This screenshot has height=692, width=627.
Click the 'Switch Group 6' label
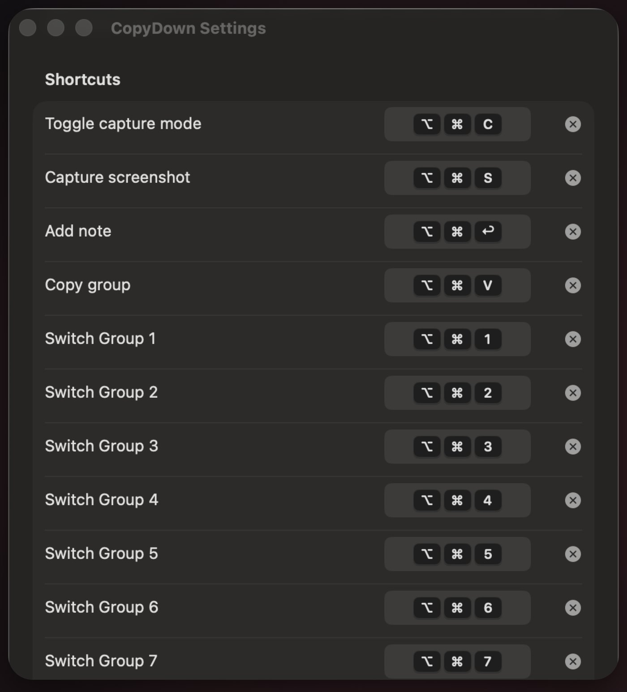point(102,608)
